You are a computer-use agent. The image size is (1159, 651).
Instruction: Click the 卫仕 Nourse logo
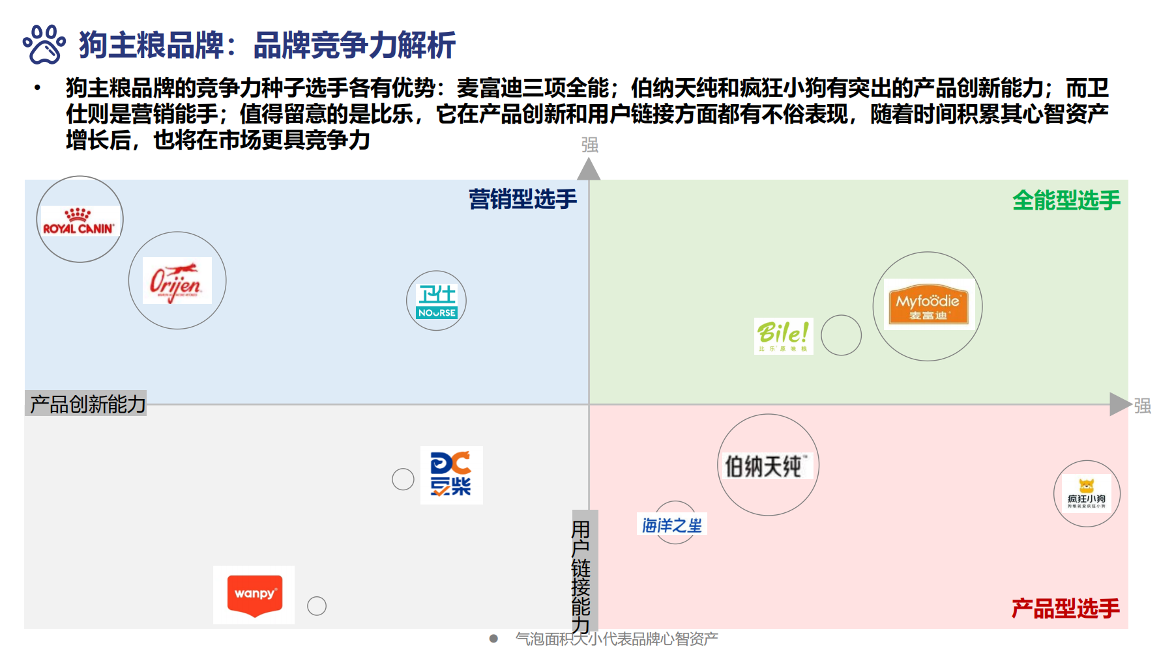pos(437,301)
